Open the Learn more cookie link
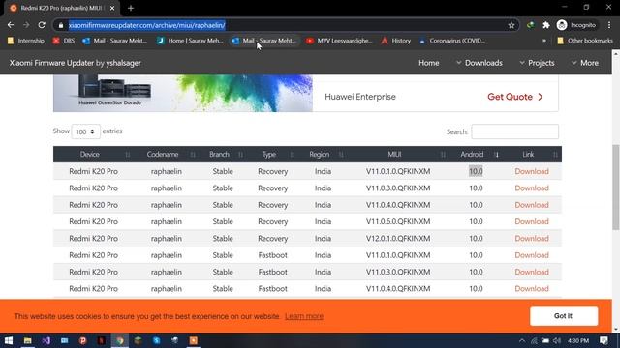620x348 pixels. pos(303,316)
